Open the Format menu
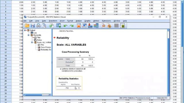The width and height of the screenshot is (184, 103). (70, 21)
